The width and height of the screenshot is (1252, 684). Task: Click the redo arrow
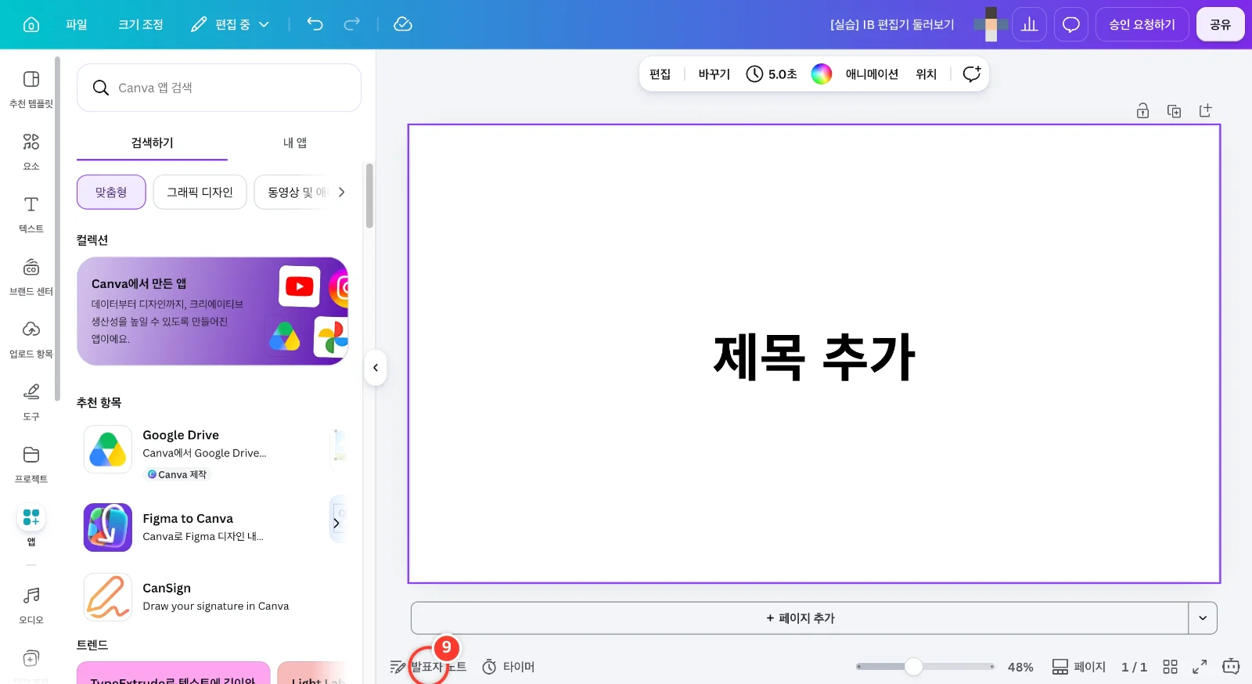point(352,24)
